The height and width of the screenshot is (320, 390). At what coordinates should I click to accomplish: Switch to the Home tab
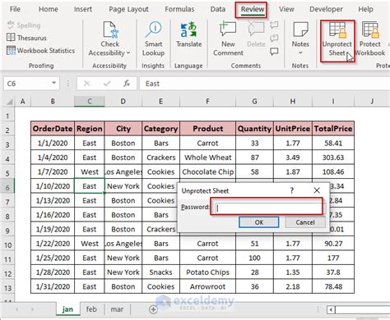pyautogui.click(x=49, y=9)
